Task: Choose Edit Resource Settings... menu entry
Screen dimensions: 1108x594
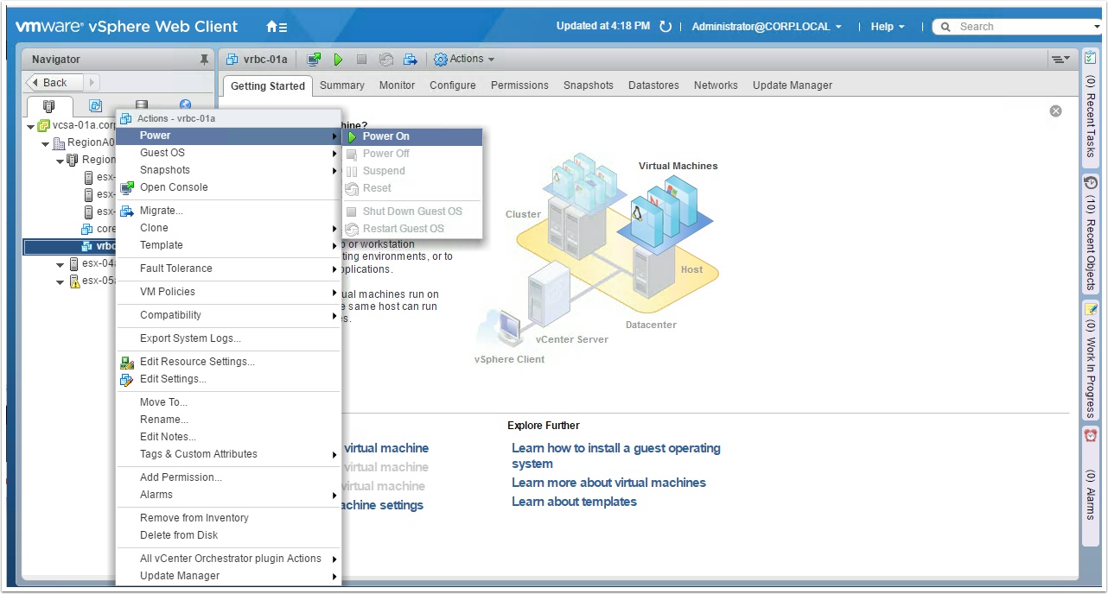Action: [x=228, y=362]
